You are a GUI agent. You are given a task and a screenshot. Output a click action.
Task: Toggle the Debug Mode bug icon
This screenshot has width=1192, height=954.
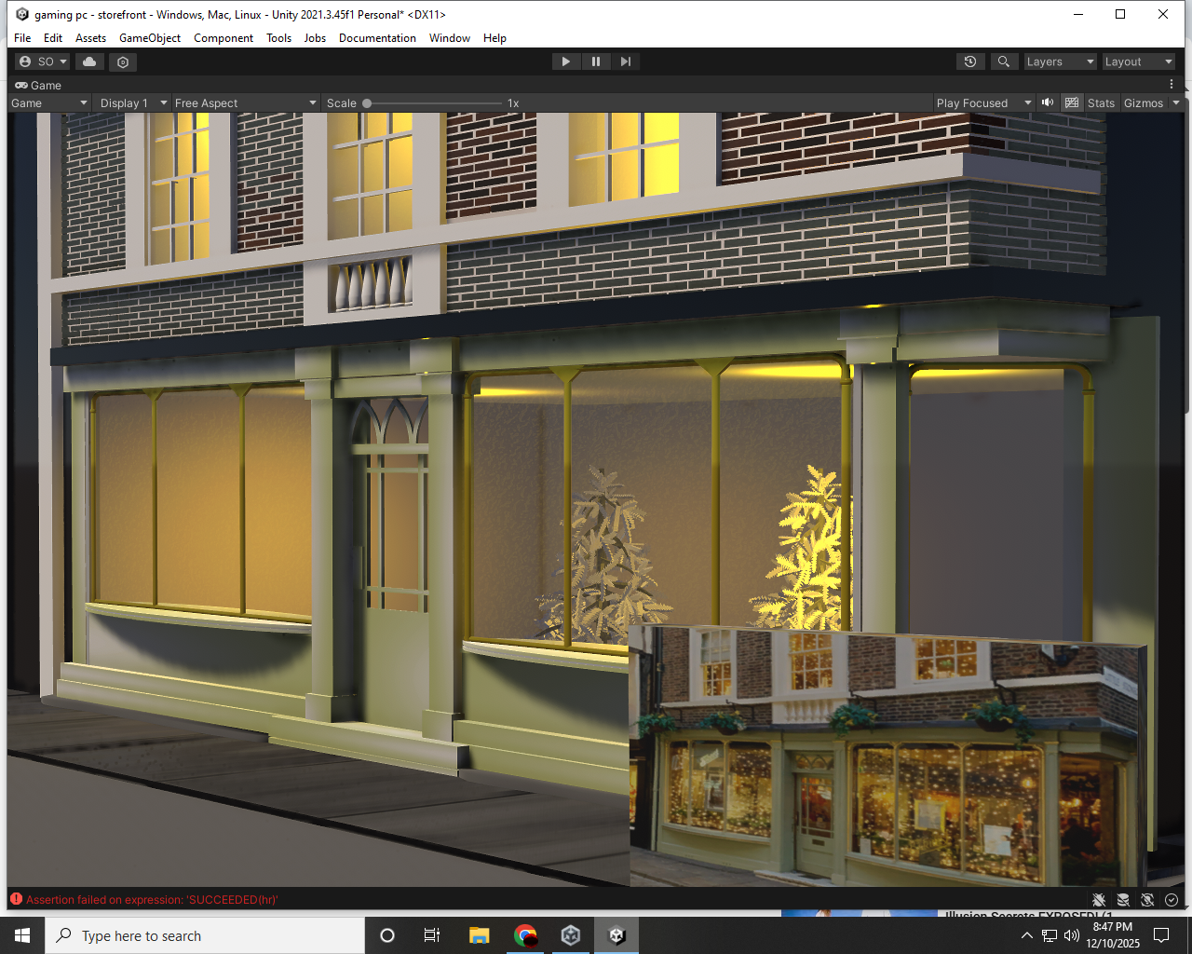[x=1099, y=900]
